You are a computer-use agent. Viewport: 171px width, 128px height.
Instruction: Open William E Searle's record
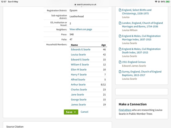(x=80, y=65)
